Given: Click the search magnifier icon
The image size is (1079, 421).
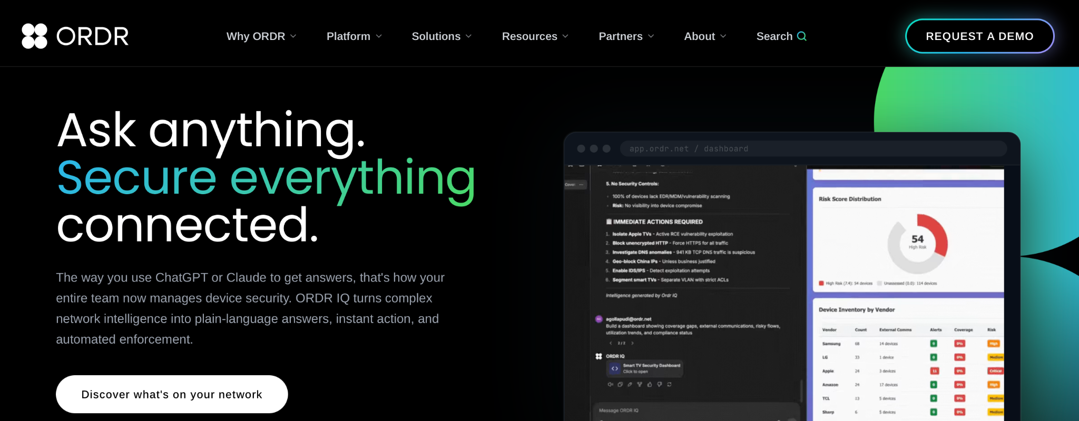Looking at the screenshot, I should pyautogui.click(x=802, y=36).
